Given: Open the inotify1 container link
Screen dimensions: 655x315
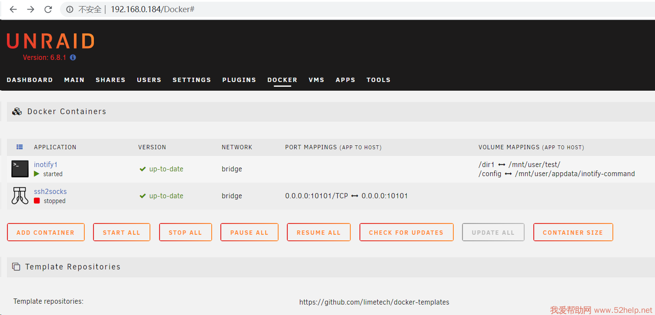Looking at the screenshot, I should 46,164.
